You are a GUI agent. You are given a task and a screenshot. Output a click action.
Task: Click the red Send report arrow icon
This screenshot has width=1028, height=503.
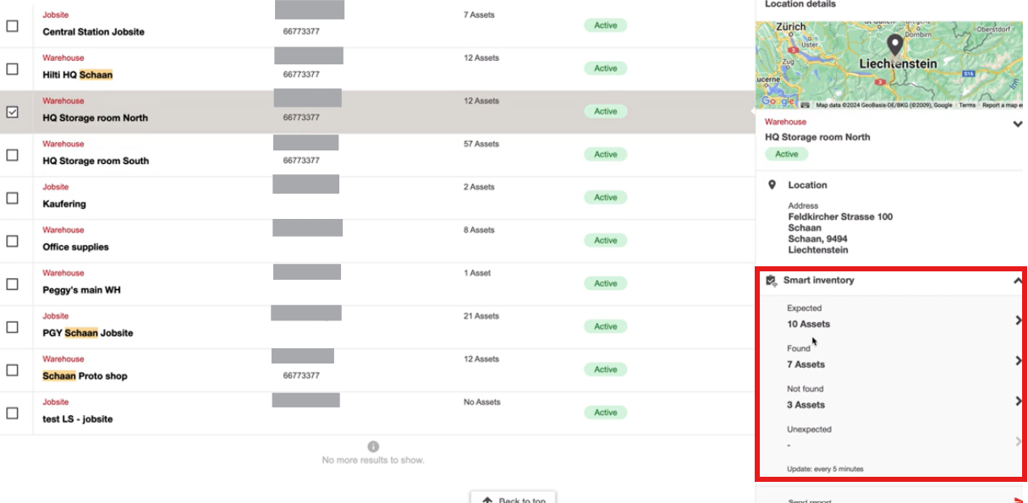click(1019, 500)
